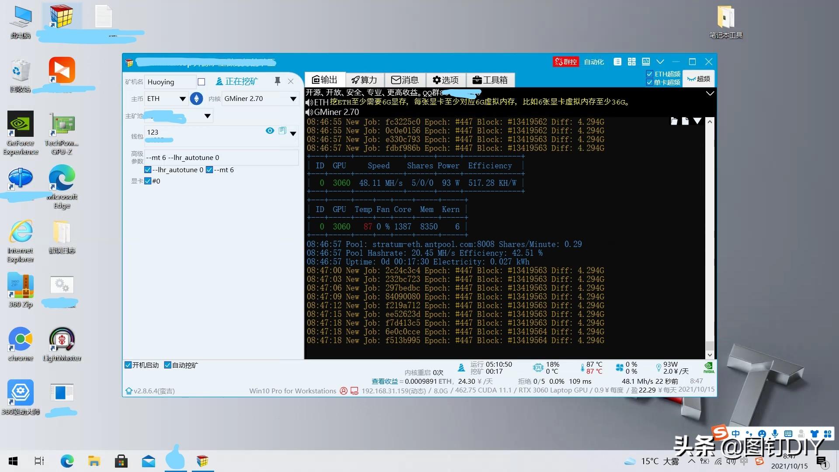This screenshot has width=839, height=472.
Task: Toggle the 自动挖矿 (Auto-mine) checkbox
Action: pos(168,365)
